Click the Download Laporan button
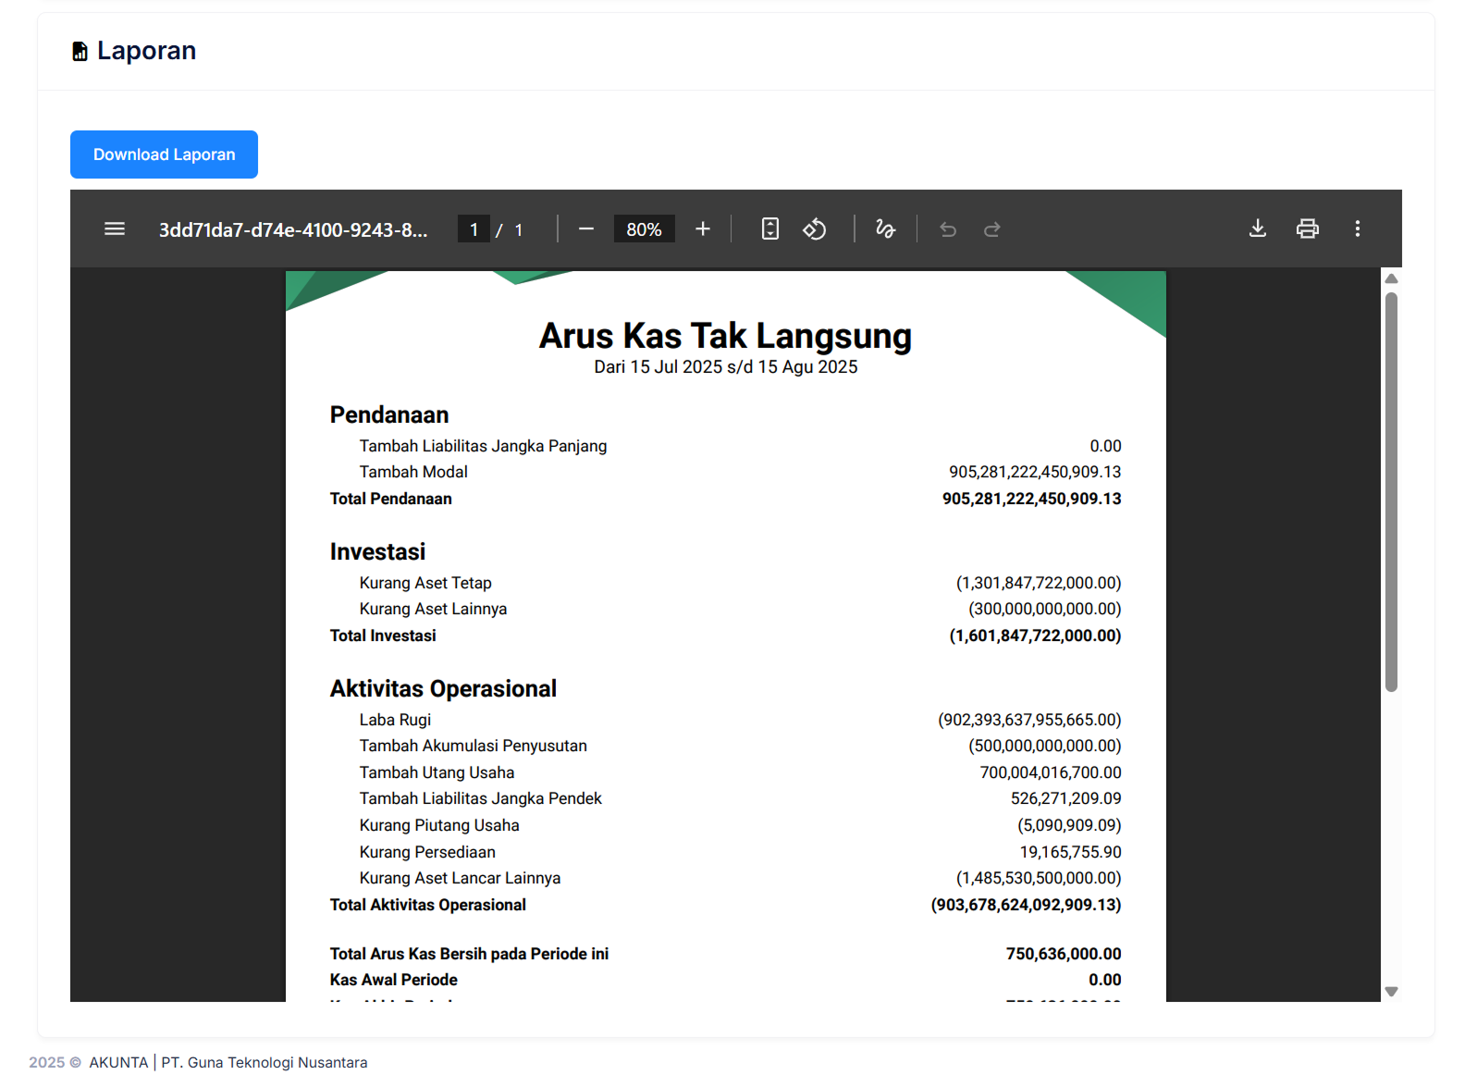 point(164,154)
